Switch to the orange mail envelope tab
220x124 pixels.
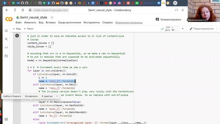tap(57, 3)
